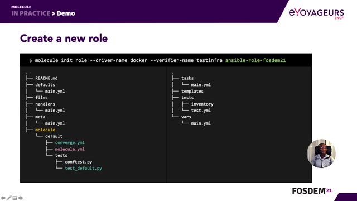Click 'ansible-role-fosdem21' in the command
The image size is (357, 201).
pos(255,60)
